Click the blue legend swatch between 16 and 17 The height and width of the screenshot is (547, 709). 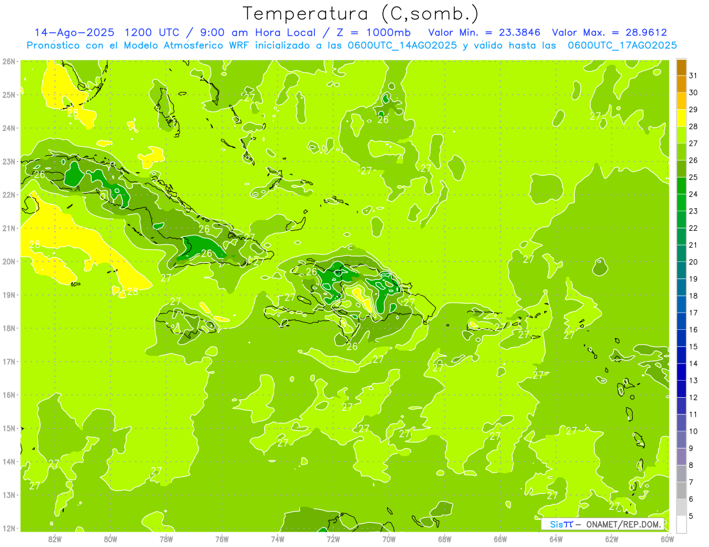pos(681,321)
